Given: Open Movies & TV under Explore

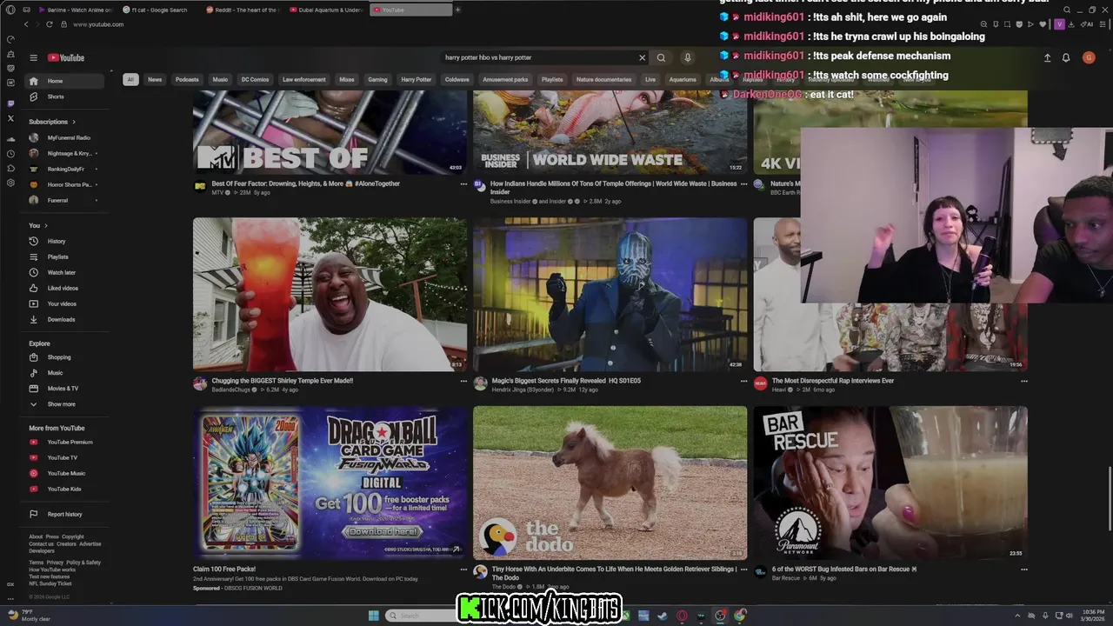Looking at the screenshot, I should click(63, 389).
